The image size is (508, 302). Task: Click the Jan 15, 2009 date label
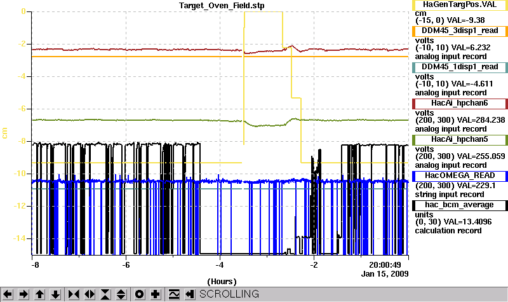[x=385, y=274]
